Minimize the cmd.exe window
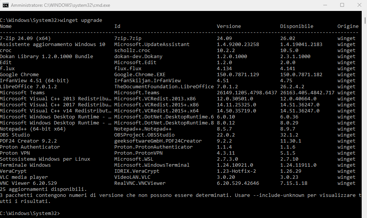This screenshot has height=218, width=367. click(x=325, y=5)
